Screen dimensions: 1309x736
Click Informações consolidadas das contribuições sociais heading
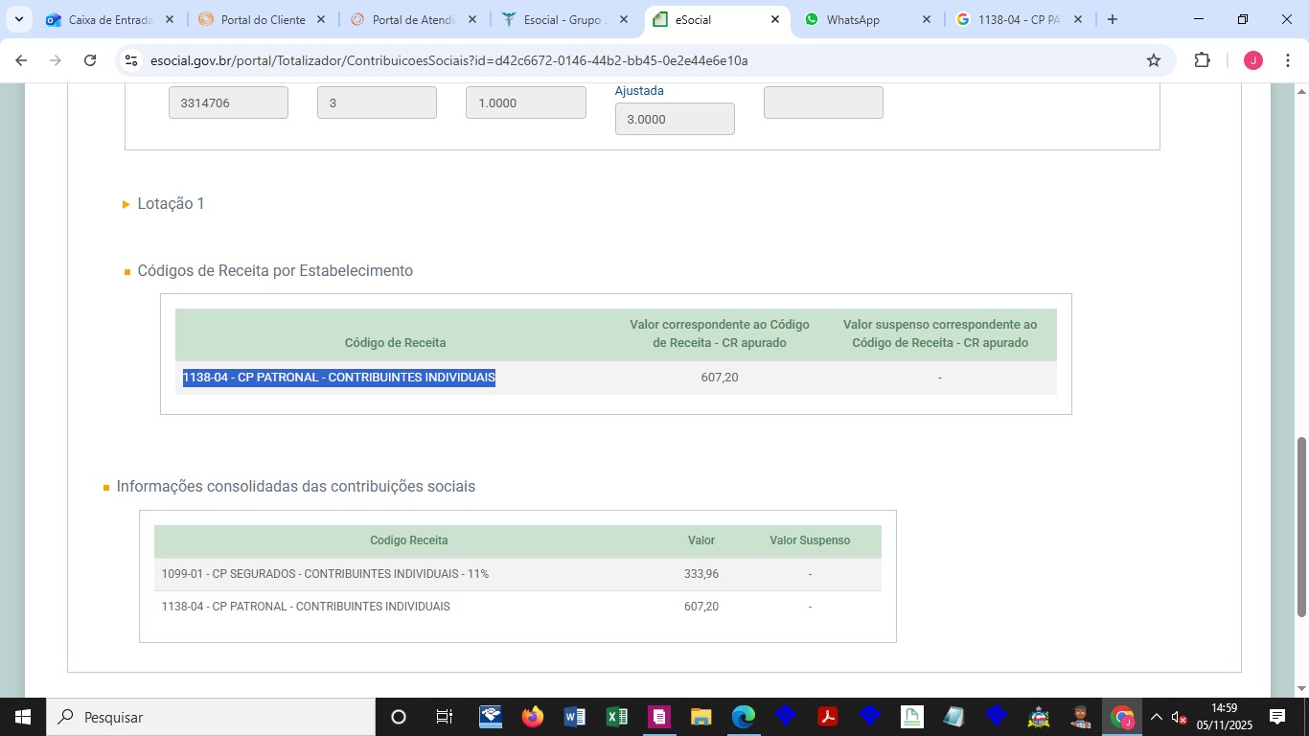[x=295, y=487]
